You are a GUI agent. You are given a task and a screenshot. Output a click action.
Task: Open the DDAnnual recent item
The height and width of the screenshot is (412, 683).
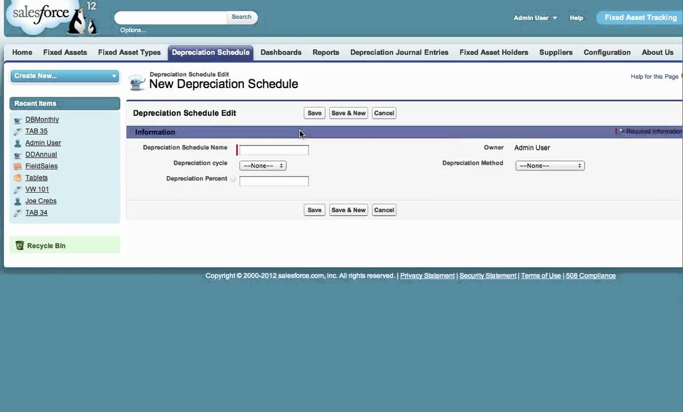coord(41,154)
